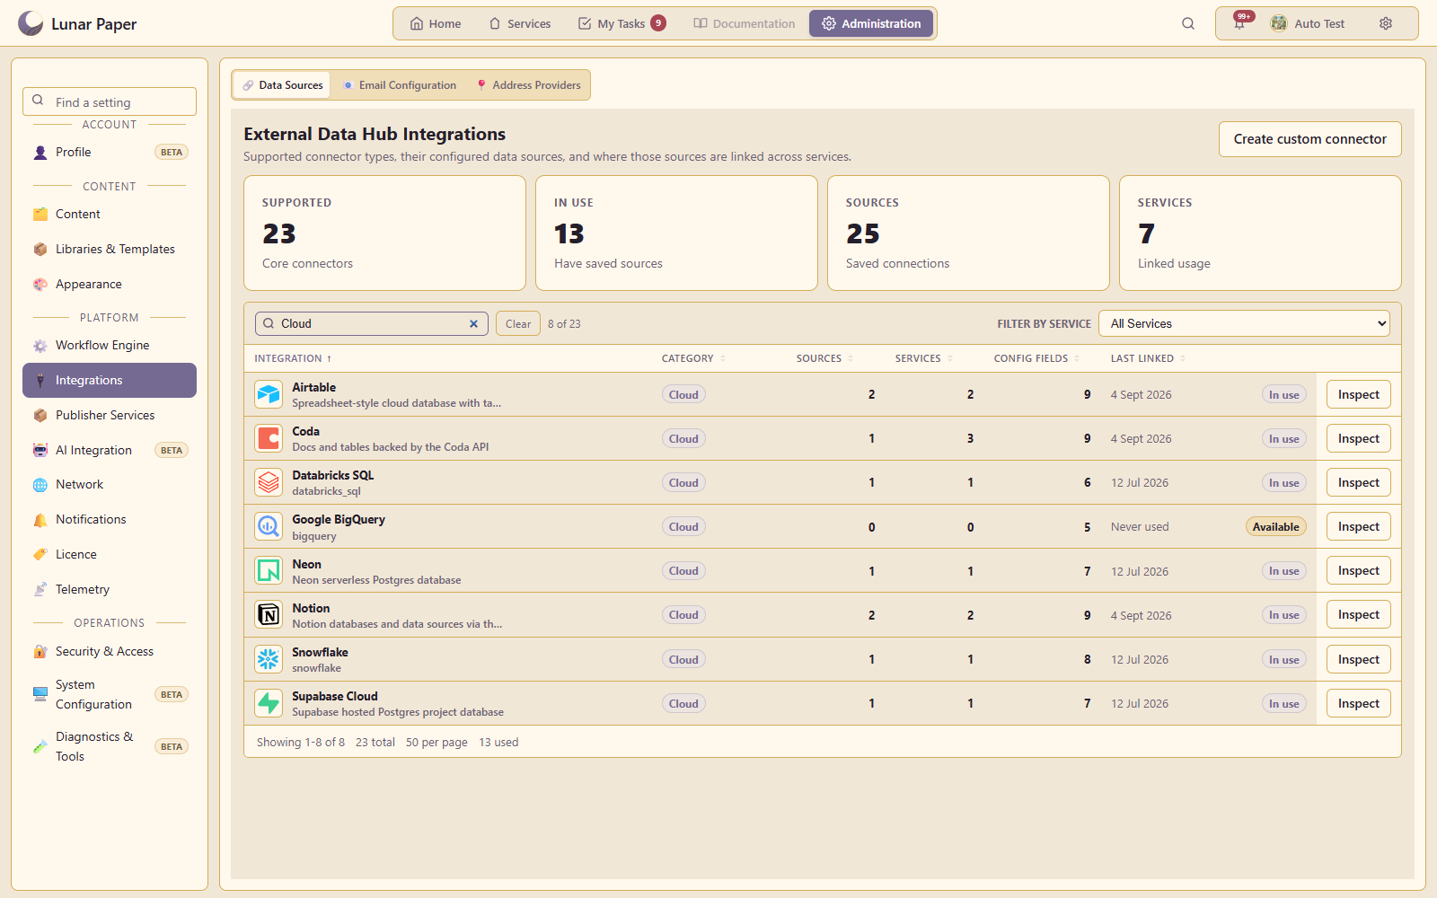Click the Google BigQuery icon
Image resolution: width=1437 pixels, height=898 pixels.
[x=269, y=527]
